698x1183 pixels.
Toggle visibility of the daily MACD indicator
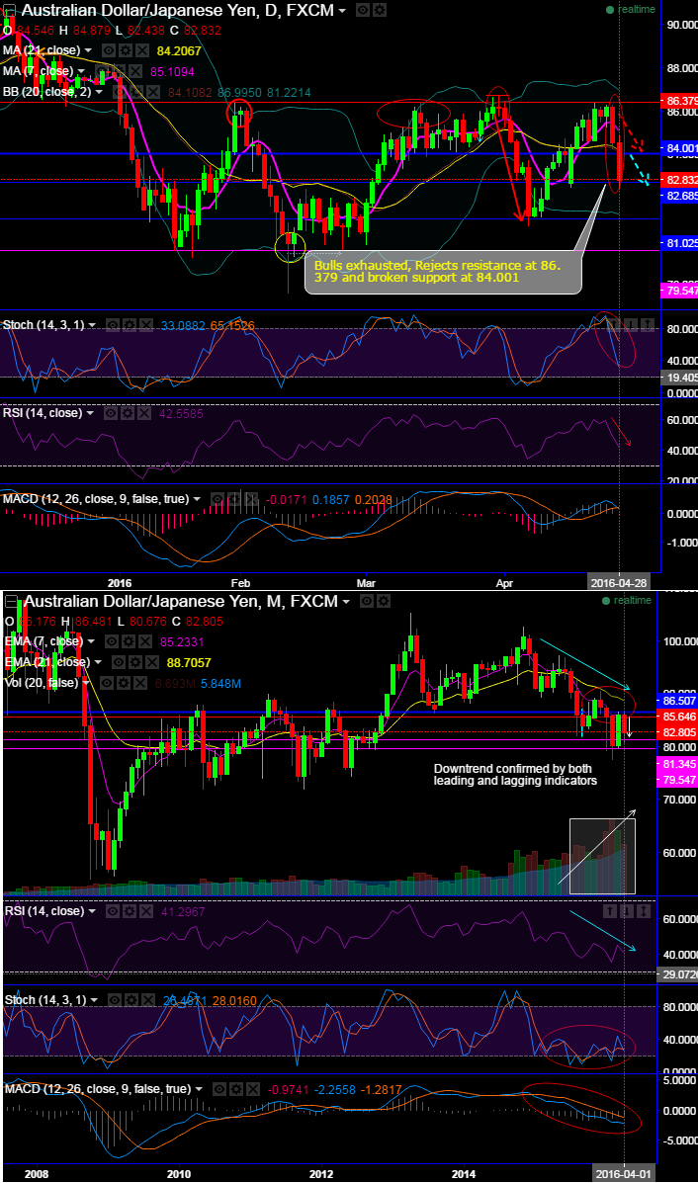tap(218, 499)
